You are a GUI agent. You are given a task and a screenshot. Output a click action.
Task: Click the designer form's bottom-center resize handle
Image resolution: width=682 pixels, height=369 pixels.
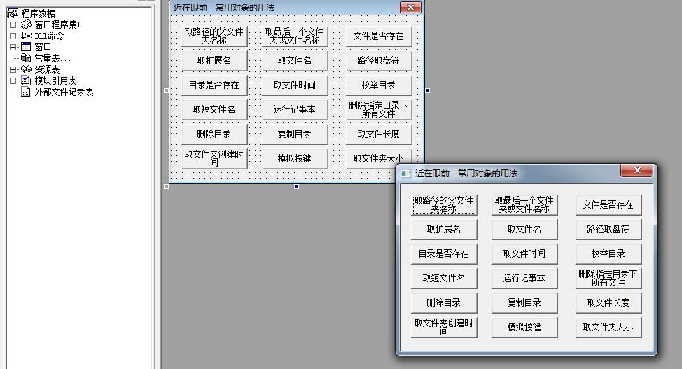click(x=297, y=187)
